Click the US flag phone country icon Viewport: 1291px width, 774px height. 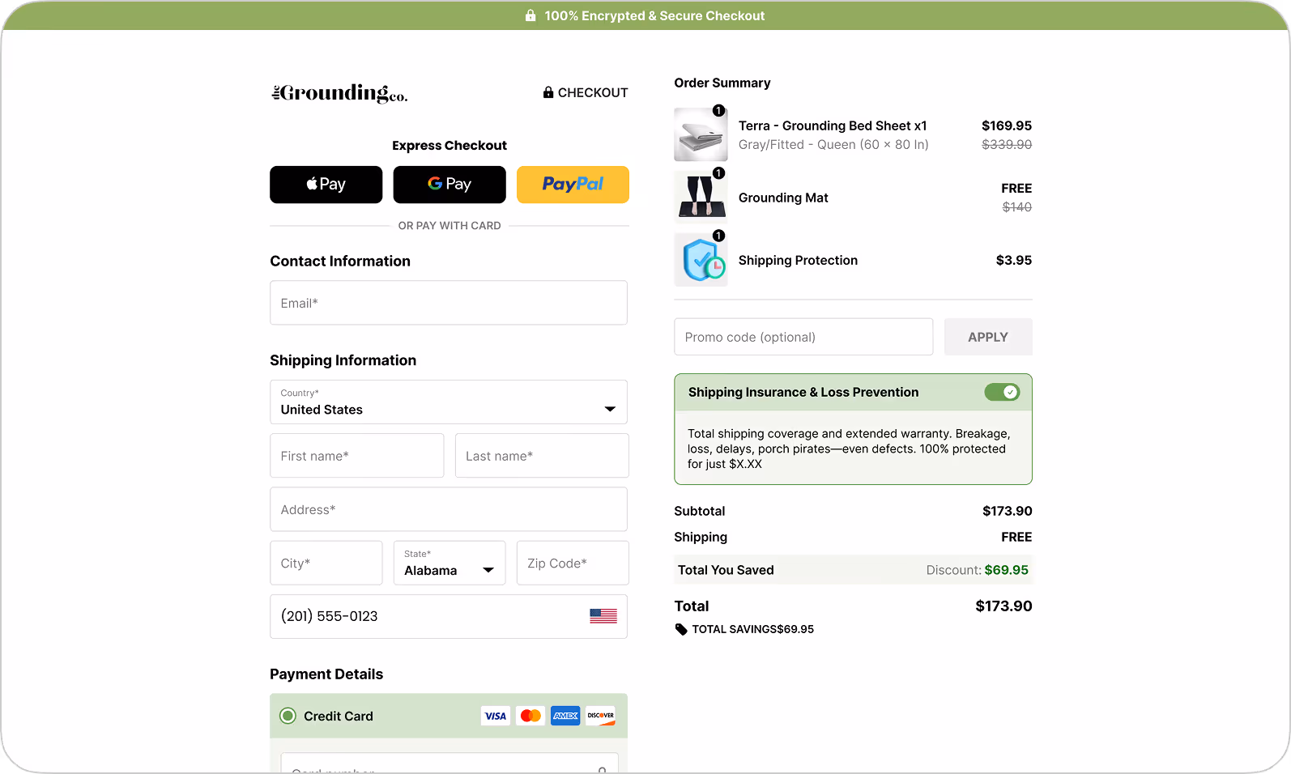[603, 616]
